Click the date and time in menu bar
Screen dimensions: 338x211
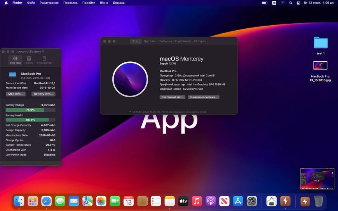[x=319, y=3]
